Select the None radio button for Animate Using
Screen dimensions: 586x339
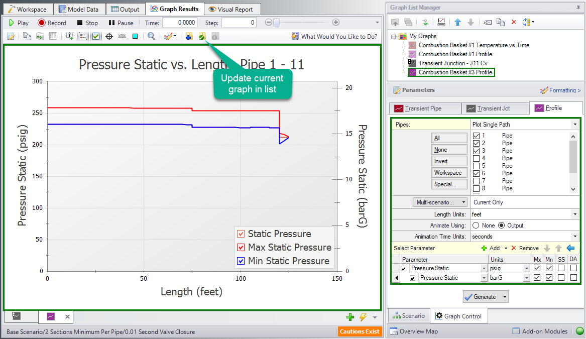click(477, 225)
